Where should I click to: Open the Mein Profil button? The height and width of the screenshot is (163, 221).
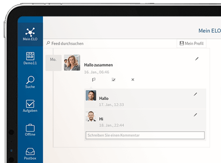(x=191, y=44)
